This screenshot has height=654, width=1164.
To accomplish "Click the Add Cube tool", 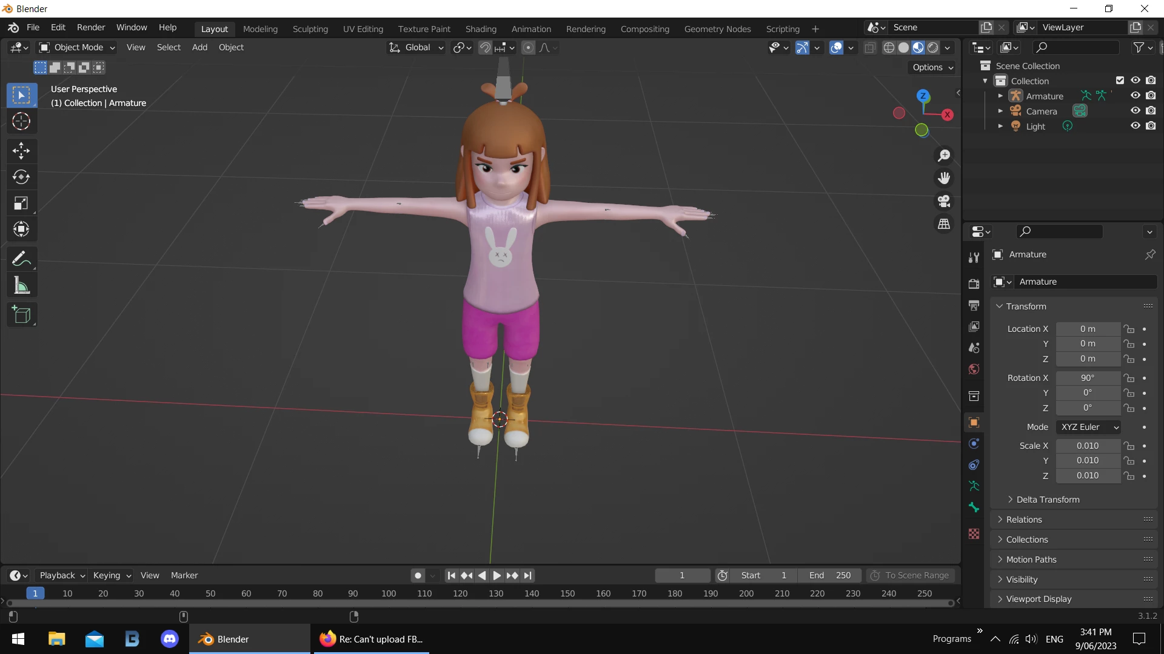I will 21,315.
